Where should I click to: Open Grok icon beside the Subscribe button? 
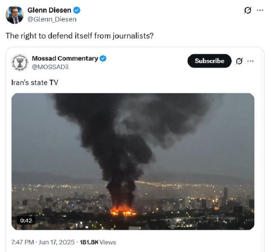click(x=239, y=61)
